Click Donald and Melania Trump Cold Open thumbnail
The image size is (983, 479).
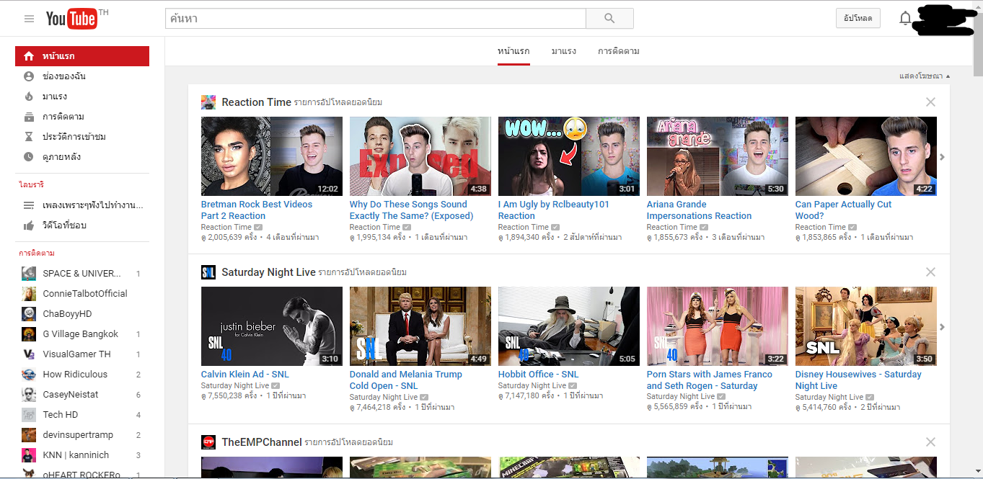[x=420, y=326]
